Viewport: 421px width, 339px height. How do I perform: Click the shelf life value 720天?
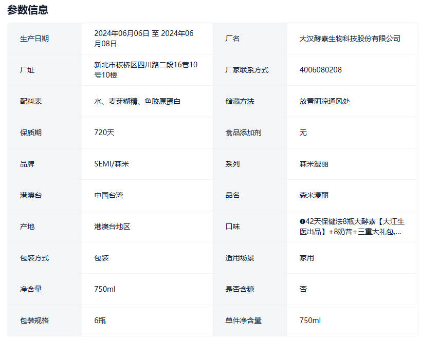(104, 133)
